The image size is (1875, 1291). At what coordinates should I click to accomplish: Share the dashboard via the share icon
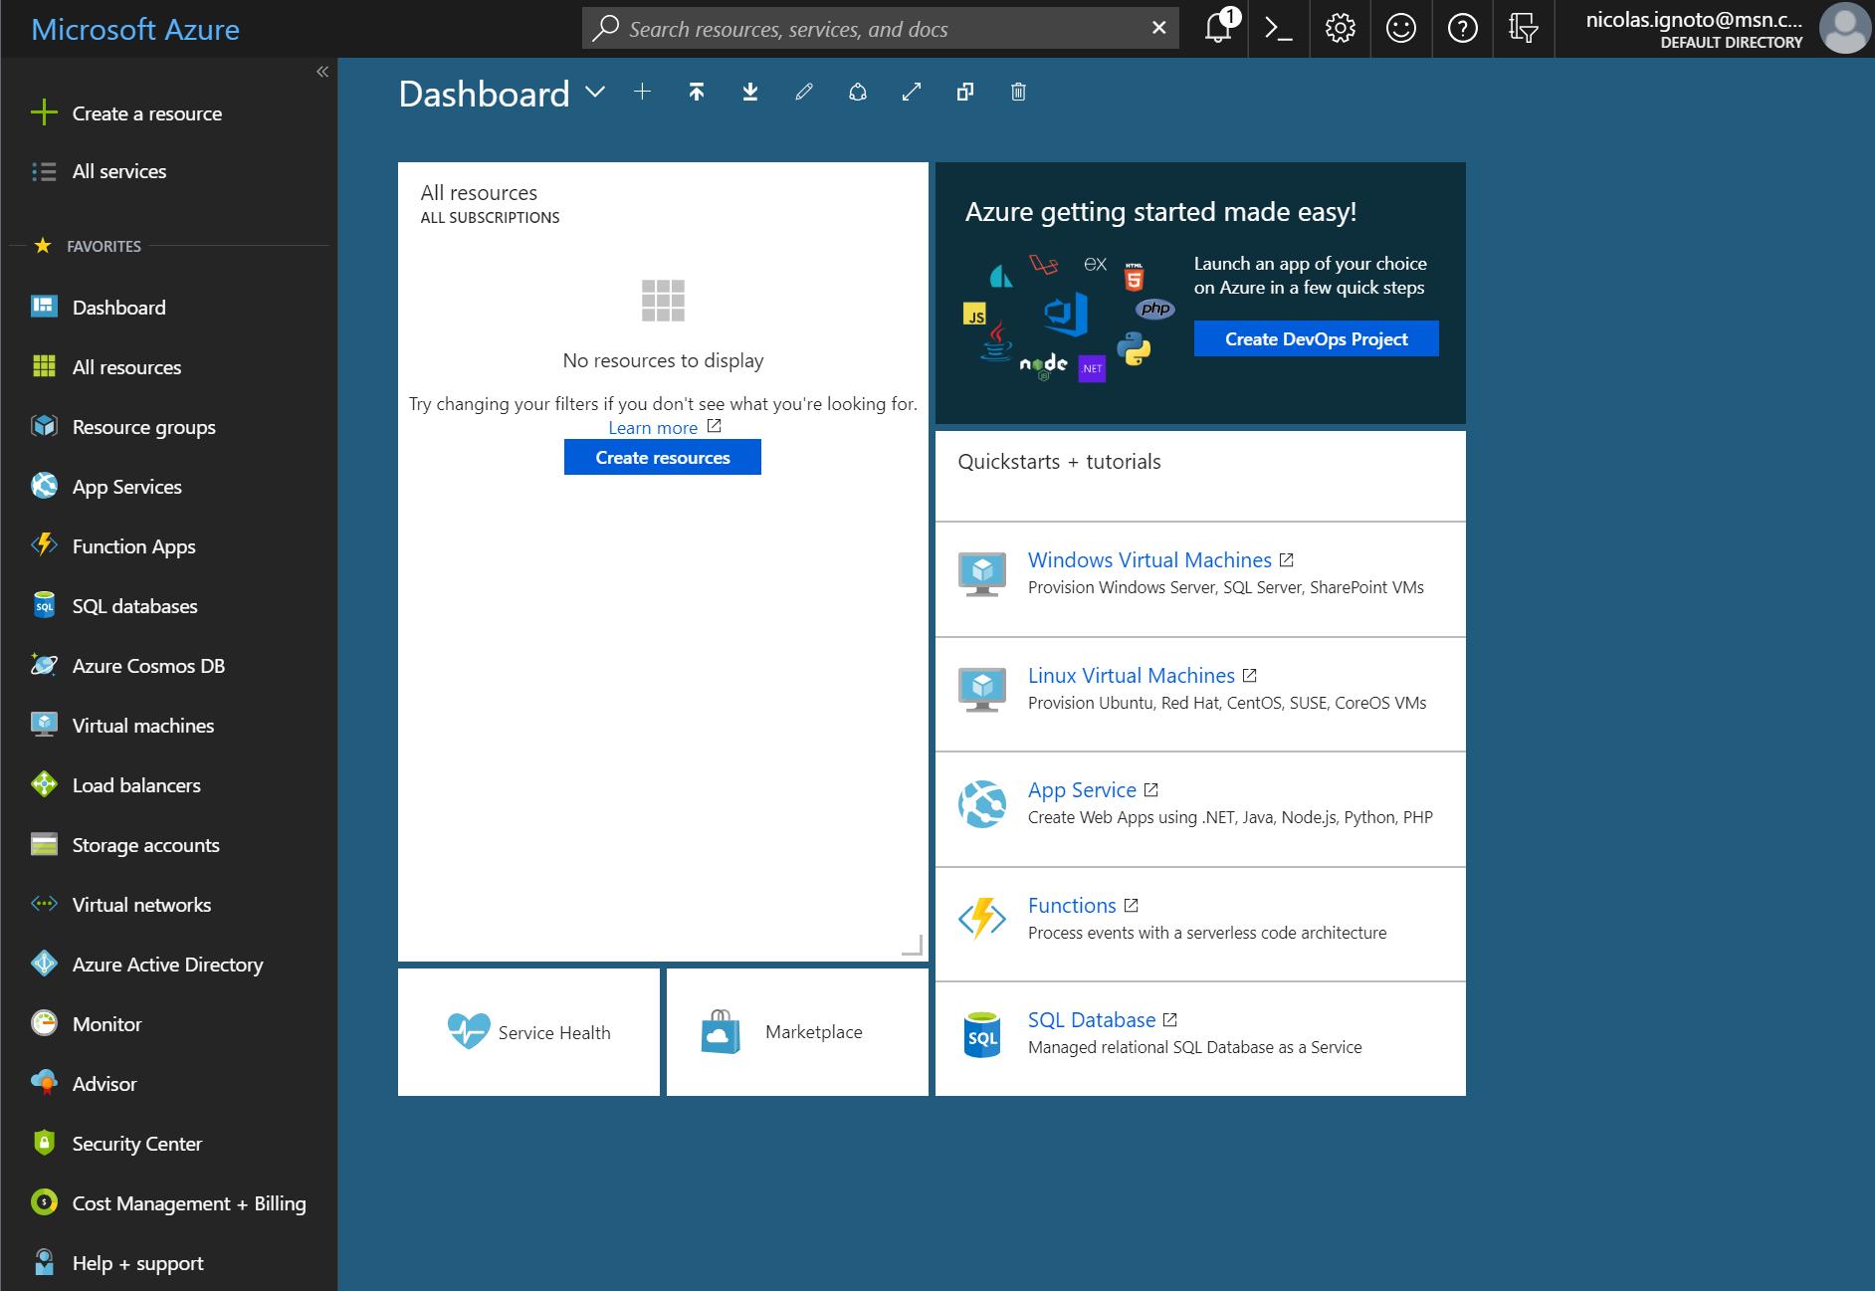[x=857, y=92]
